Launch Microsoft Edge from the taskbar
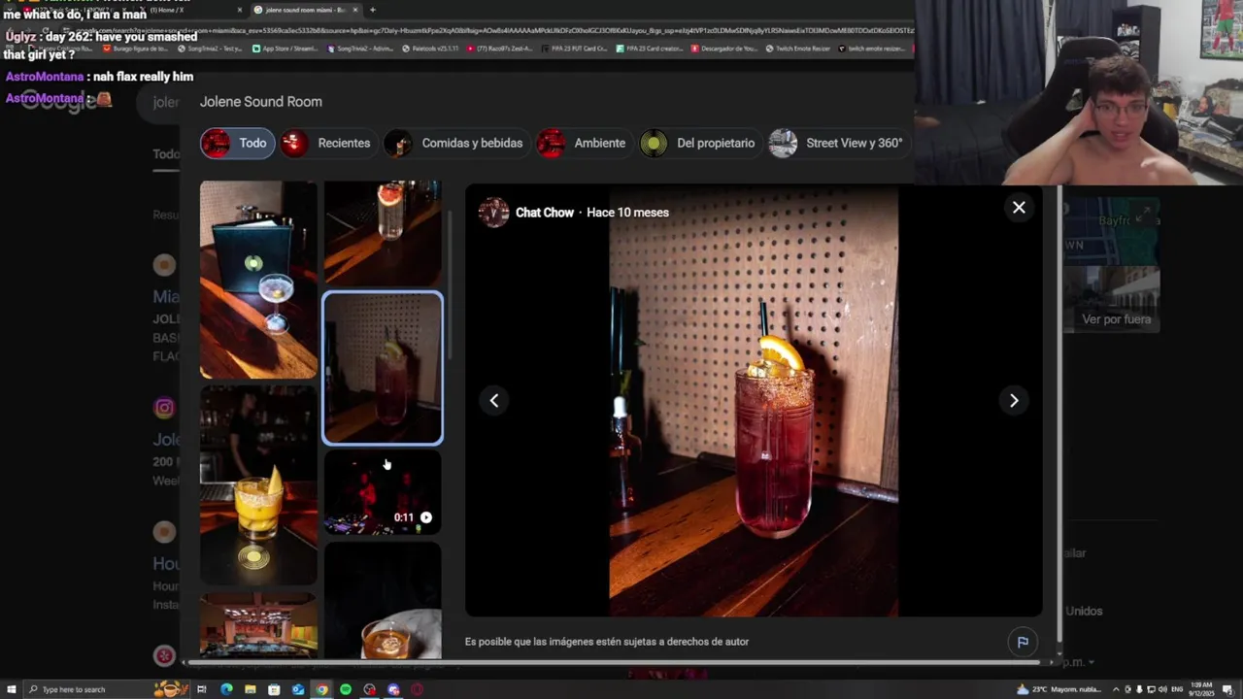Image resolution: width=1243 pixels, height=699 pixels. pyautogui.click(x=226, y=689)
